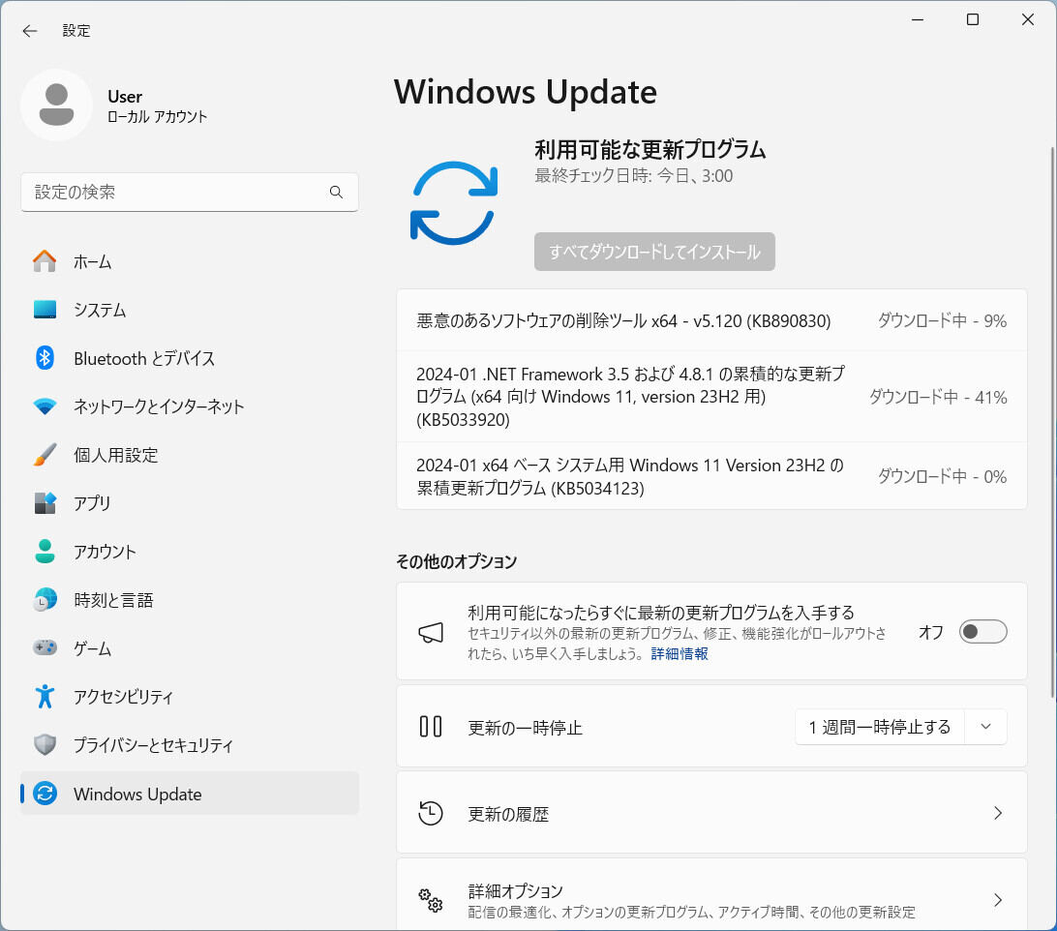This screenshot has width=1057, height=931.
Task: Click the house icon beside ホーム
Action: [x=45, y=261]
